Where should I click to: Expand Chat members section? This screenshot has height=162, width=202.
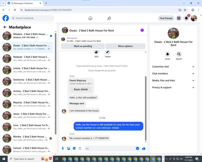point(173,74)
